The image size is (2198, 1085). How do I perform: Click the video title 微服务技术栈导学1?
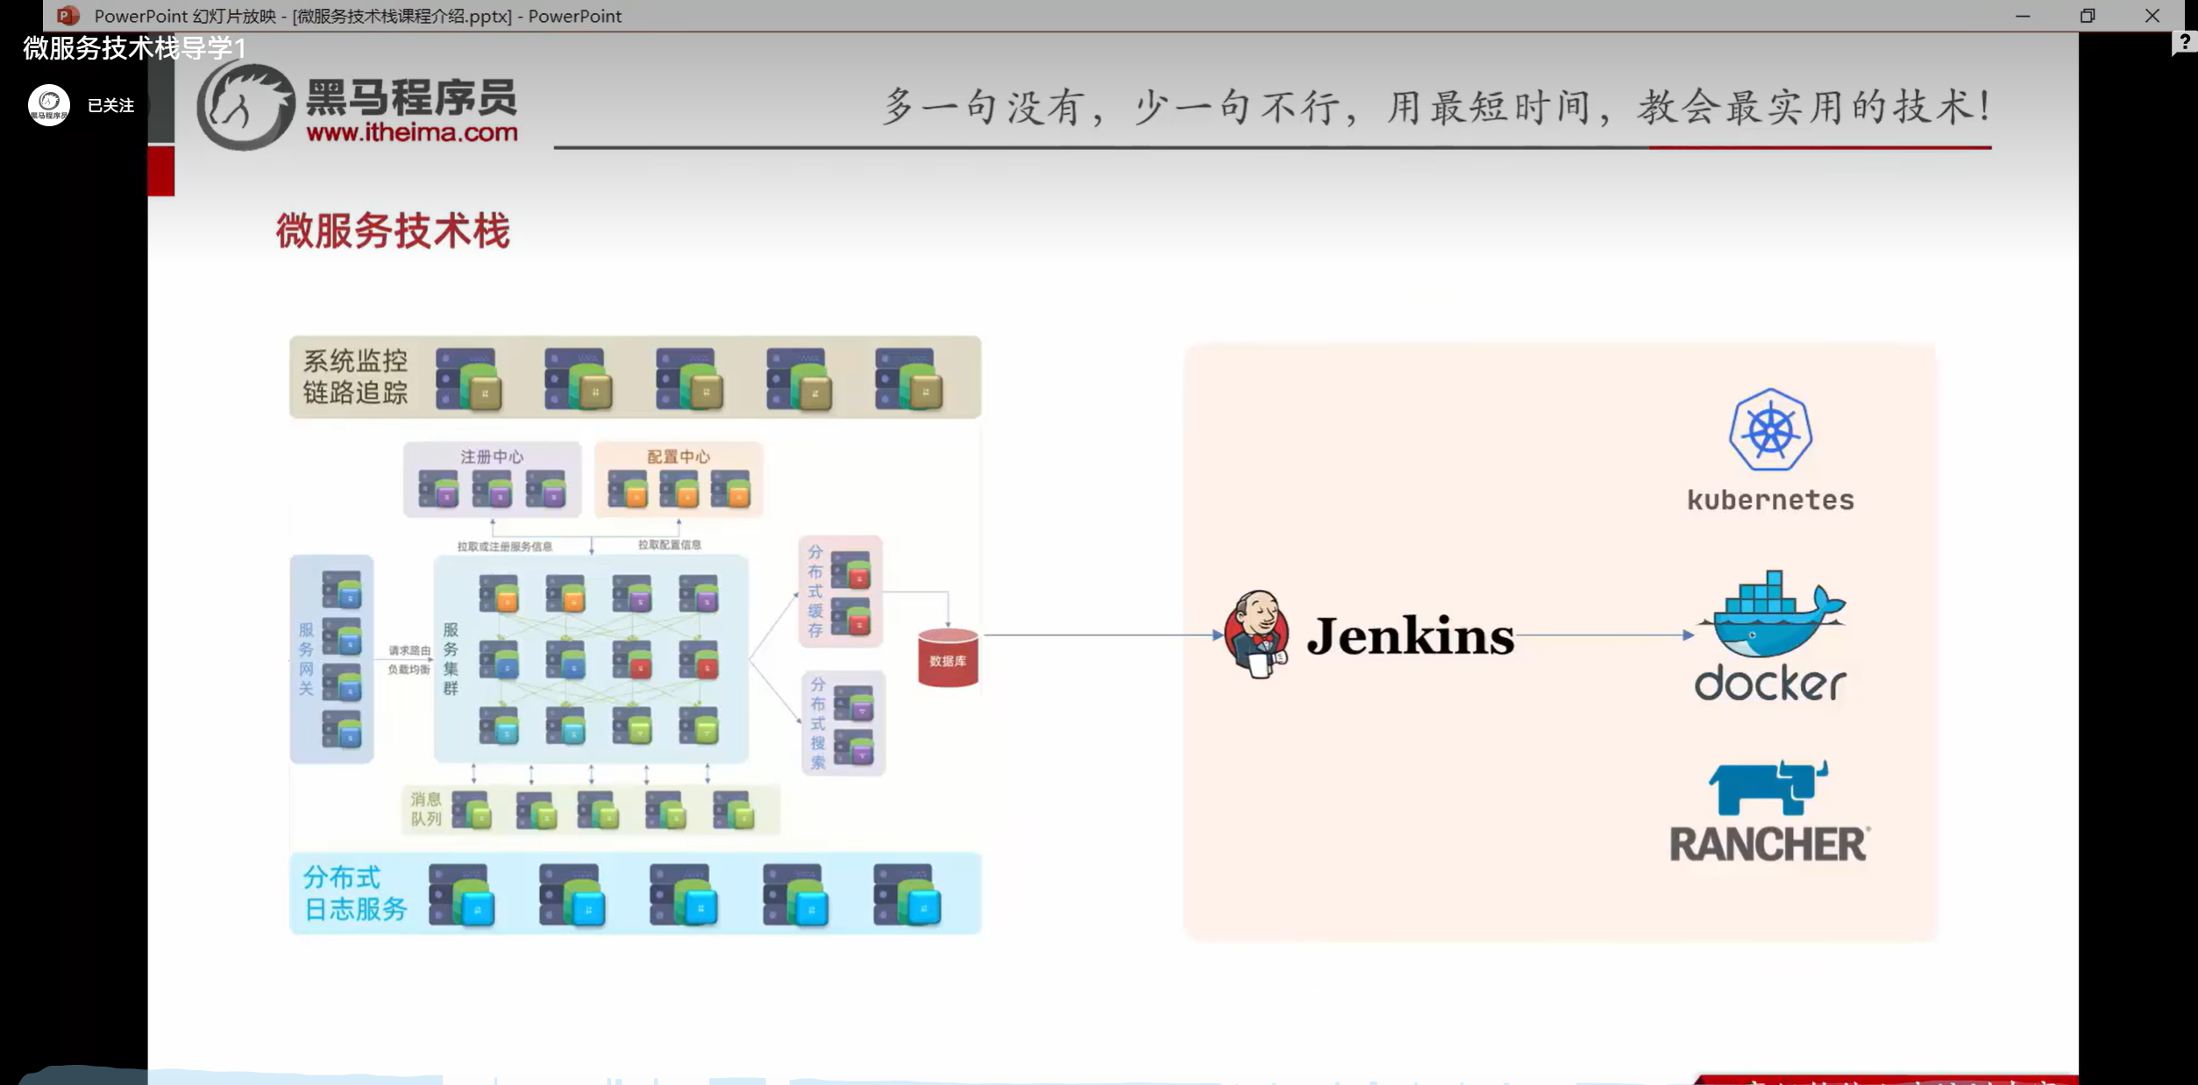click(x=134, y=48)
